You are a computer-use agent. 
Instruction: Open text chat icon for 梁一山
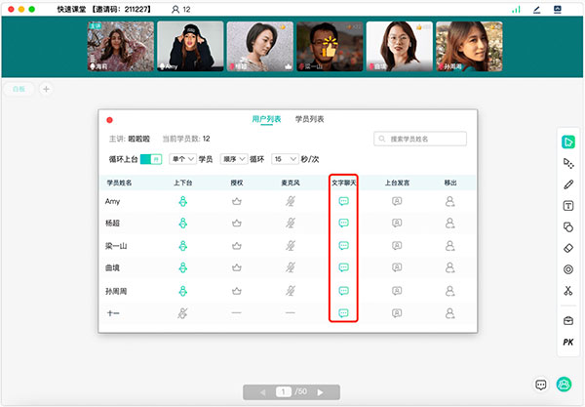coord(343,246)
